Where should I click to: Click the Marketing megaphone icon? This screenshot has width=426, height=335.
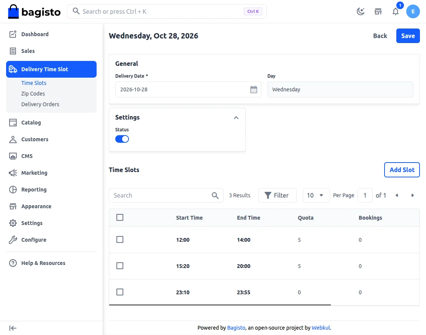coord(13,173)
